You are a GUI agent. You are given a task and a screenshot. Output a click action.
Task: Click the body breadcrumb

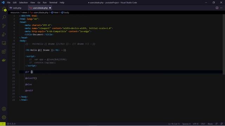[x=66, y=13]
